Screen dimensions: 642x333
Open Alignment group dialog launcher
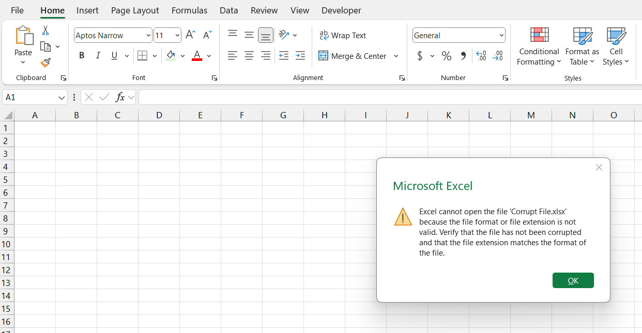(402, 78)
